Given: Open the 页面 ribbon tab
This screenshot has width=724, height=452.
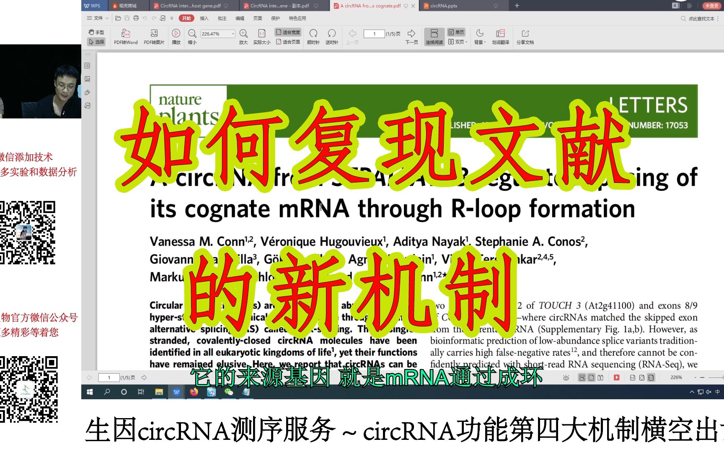Looking at the screenshot, I should (258, 18).
